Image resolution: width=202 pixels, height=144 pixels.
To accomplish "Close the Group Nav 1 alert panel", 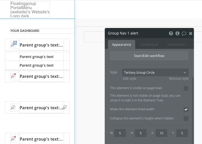I will [190, 33].
